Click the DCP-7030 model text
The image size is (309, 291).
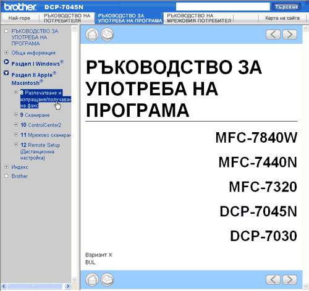(263, 236)
